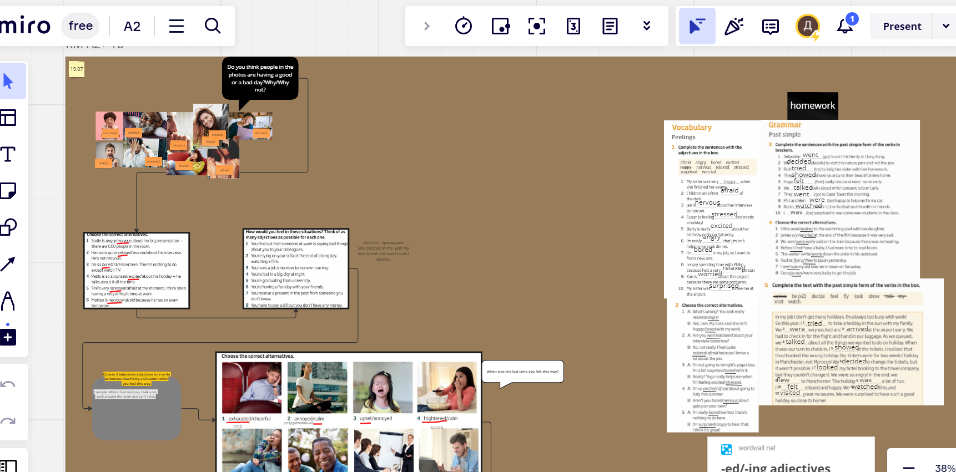Select the "Do you think people" speech bubble
Viewport: 956px width, 472px height.
coord(260,79)
